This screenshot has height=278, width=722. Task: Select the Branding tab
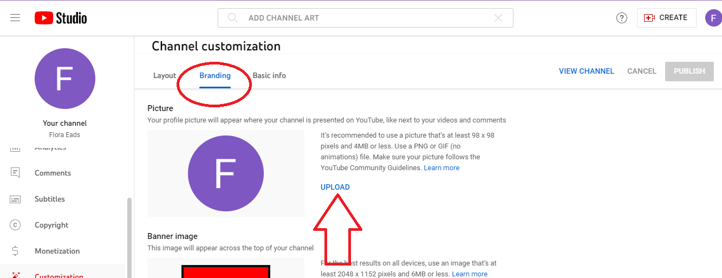215,75
